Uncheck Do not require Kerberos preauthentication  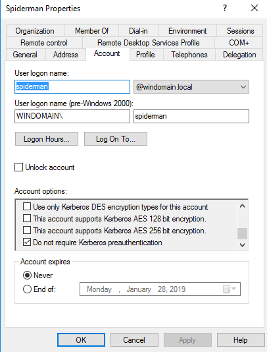pyautogui.click(x=27, y=242)
